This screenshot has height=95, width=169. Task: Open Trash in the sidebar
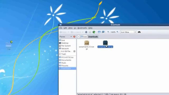pyautogui.click(x=68, y=54)
